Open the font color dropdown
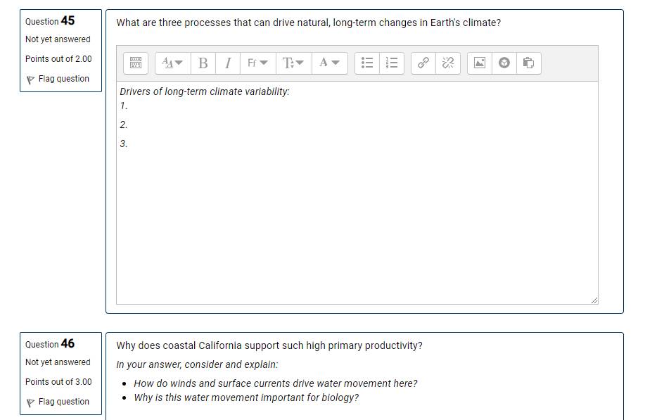This screenshot has height=420, width=645. [x=329, y=63]
